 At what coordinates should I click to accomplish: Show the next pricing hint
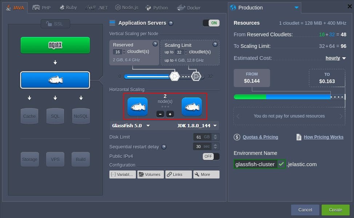(x=341, y=116)
